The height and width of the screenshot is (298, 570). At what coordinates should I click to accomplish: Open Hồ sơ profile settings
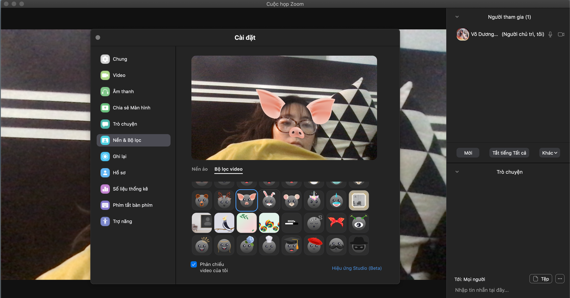[x=133, y=173]
